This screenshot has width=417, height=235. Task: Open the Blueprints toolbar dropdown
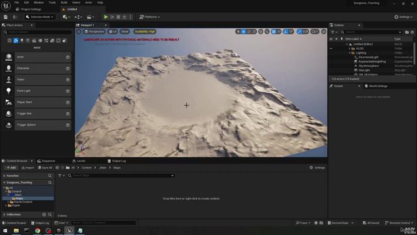[x=78, y=17]
